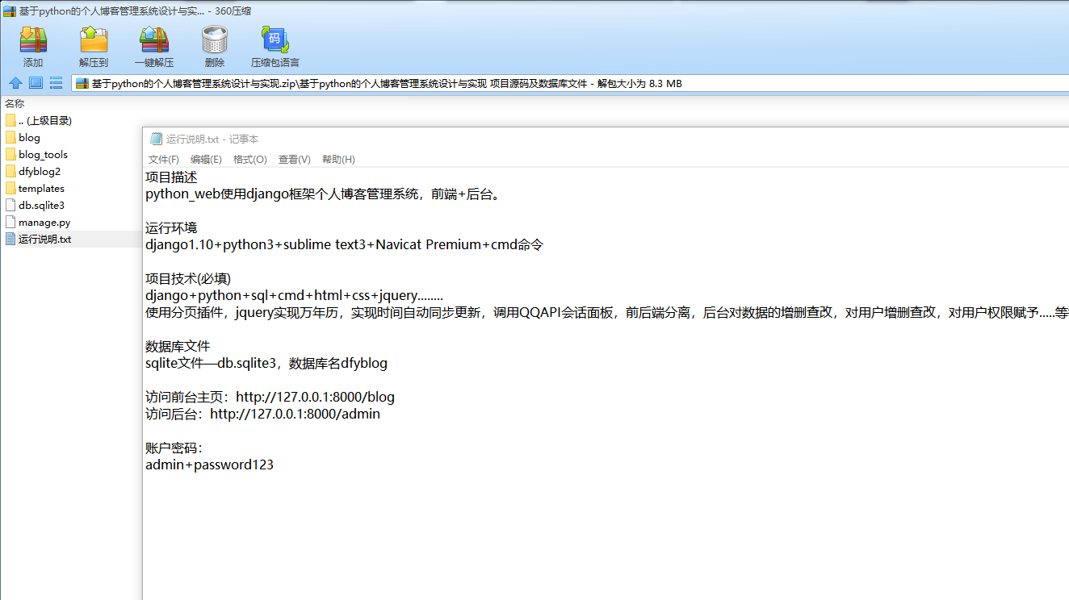The width and height of the screenshot is (1069, 600).
Task: Select the blog folder icon
Action: click(10, 137)
